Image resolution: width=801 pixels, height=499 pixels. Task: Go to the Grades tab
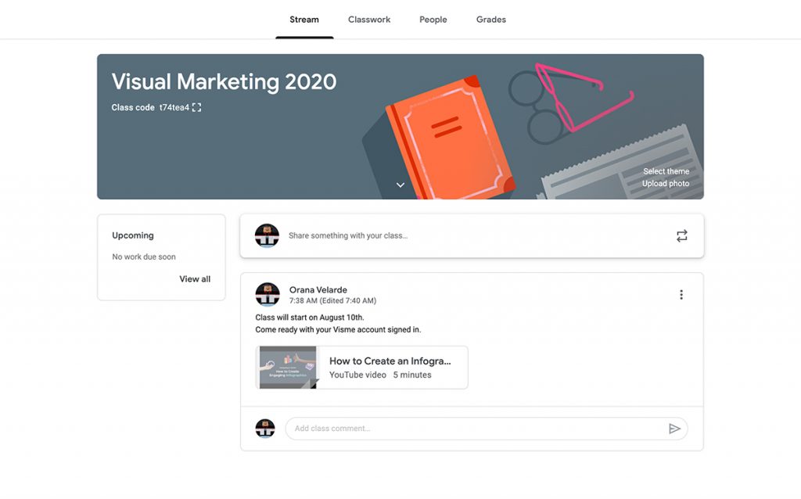pos(490,19)
